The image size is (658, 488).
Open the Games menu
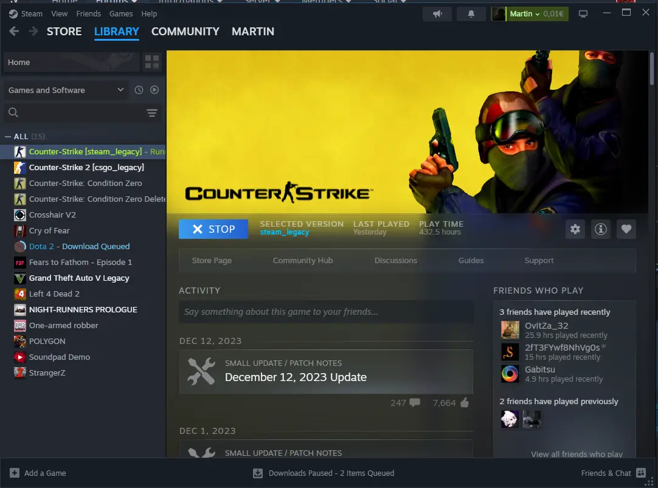pos(121,14)
